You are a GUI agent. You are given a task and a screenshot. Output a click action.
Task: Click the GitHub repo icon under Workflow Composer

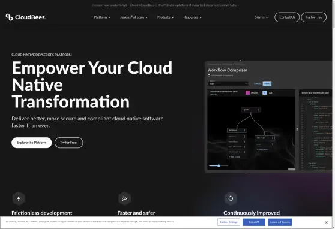[209, 76]
